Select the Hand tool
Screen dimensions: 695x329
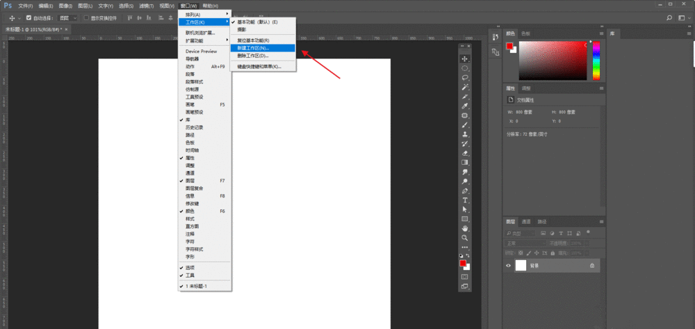pos(465,228)
